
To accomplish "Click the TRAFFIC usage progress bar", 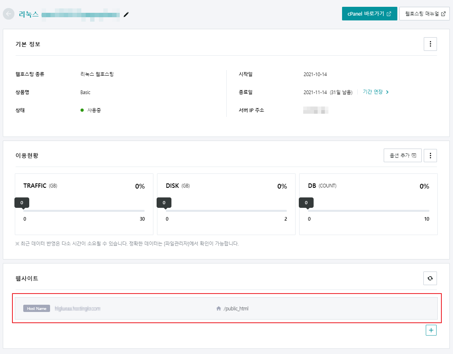I will pos(84,211).
